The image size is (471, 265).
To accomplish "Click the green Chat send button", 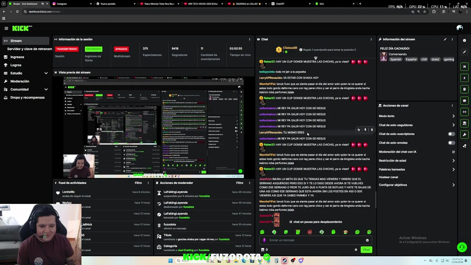I will pos(366,250).
